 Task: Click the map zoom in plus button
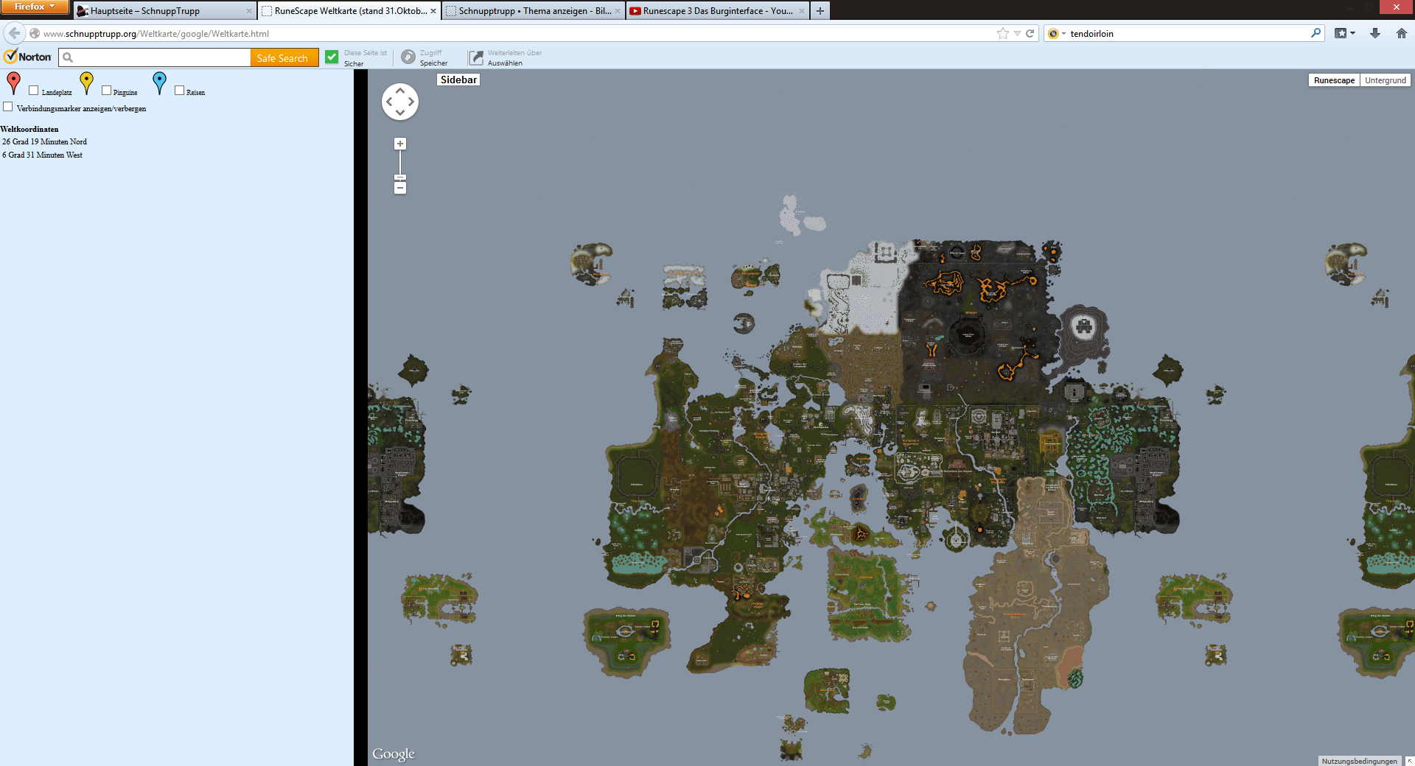point(400,144)
